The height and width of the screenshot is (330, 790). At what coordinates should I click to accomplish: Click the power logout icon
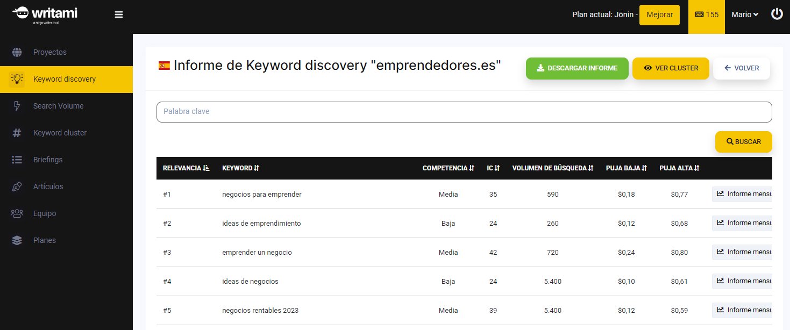point(777,15)
